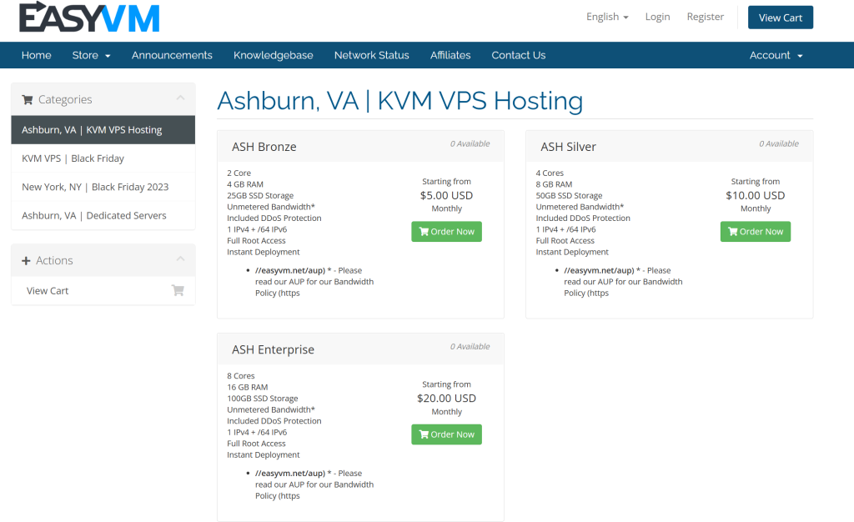The image size is (854, 522).
Task: Collapse the Actions panel chevron
Action: pyautogui.click(x=180, y=259)
